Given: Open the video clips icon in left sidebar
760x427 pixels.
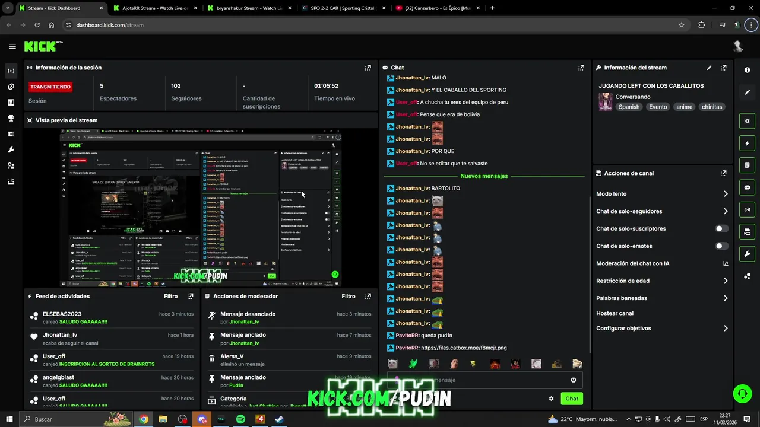Looking at the screenshot, I should (x=11, y=134).
